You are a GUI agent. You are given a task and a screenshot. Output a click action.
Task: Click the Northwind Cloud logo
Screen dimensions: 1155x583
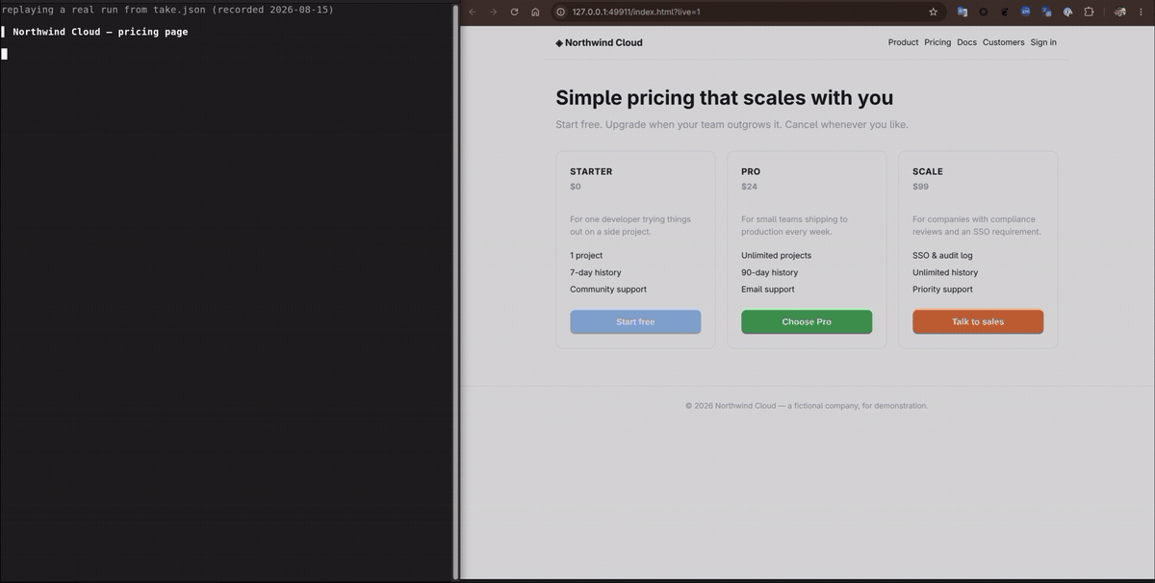599,42
